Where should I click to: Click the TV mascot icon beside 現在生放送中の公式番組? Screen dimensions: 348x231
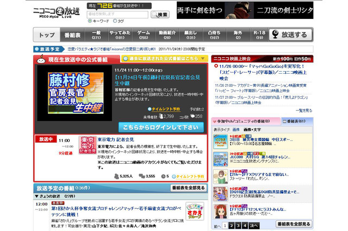pyautogui.click(x=41, y=59)
